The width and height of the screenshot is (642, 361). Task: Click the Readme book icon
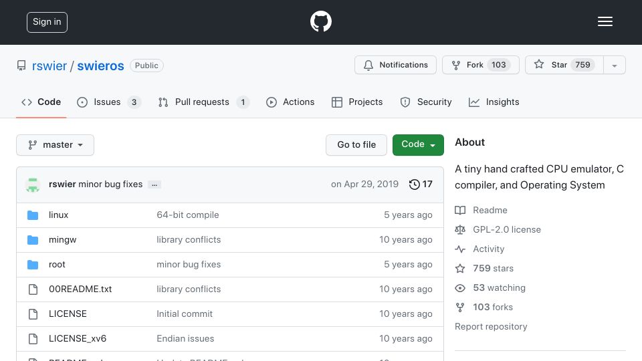[460, 211]
